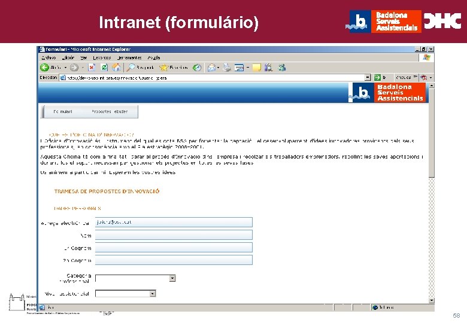
Task: Click the Windows flag logo throbber
Action: [426, 57]
